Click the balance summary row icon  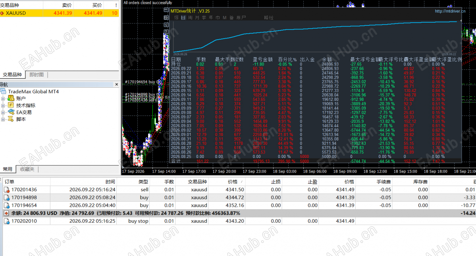click(6, 213)
